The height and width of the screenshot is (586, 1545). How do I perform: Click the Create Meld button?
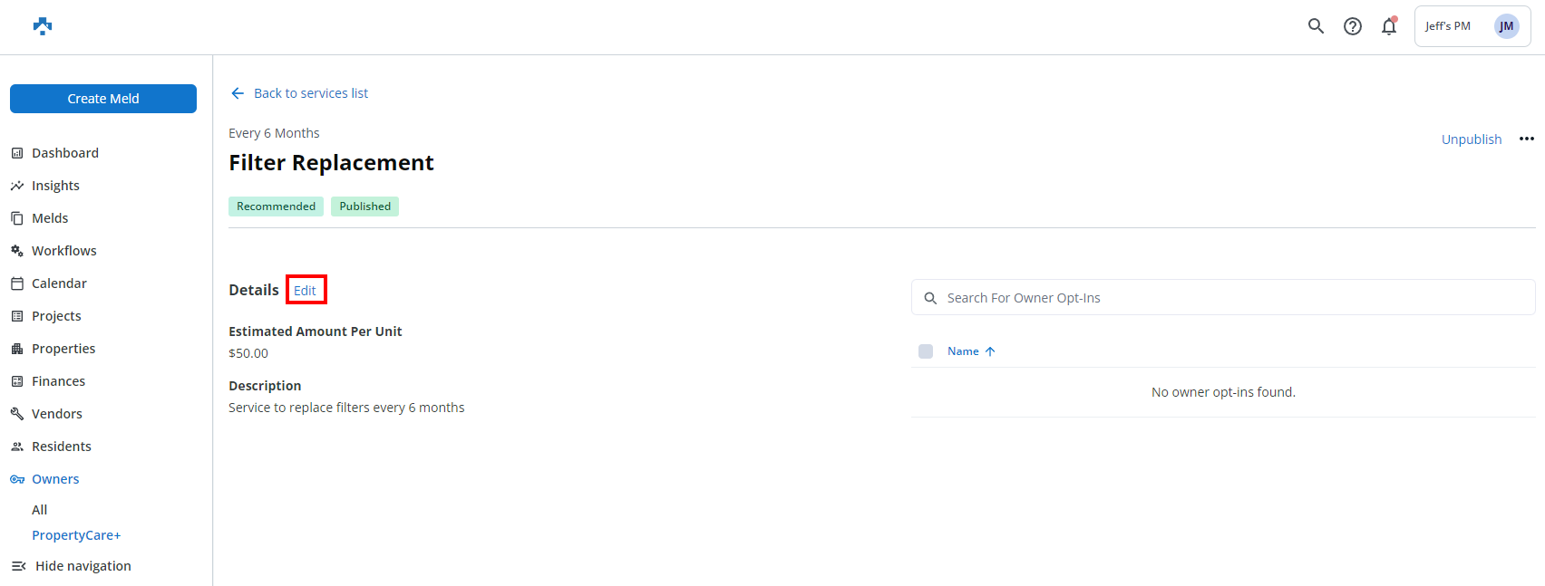pyautogui.click(x=103, y=99)
